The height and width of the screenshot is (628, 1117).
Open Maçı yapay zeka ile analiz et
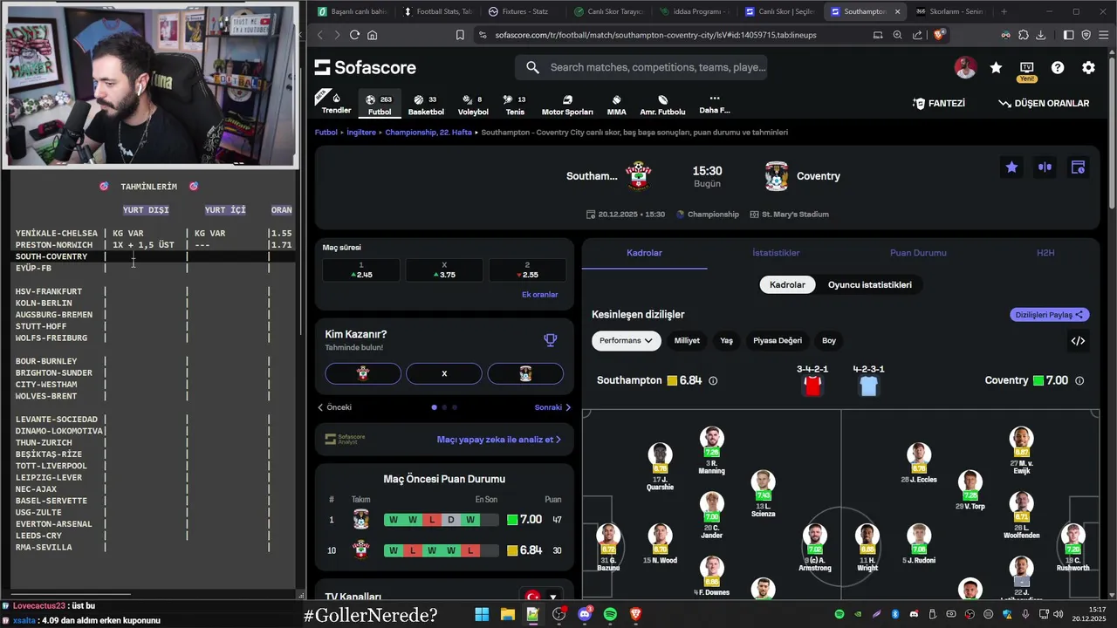[x=499, y=440]
